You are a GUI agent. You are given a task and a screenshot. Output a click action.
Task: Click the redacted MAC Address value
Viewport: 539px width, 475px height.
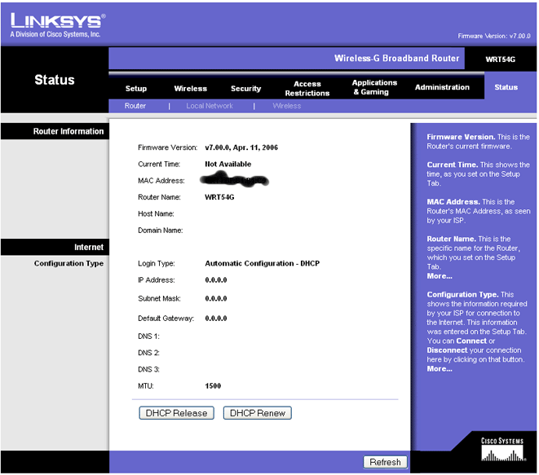coord(235,179)
